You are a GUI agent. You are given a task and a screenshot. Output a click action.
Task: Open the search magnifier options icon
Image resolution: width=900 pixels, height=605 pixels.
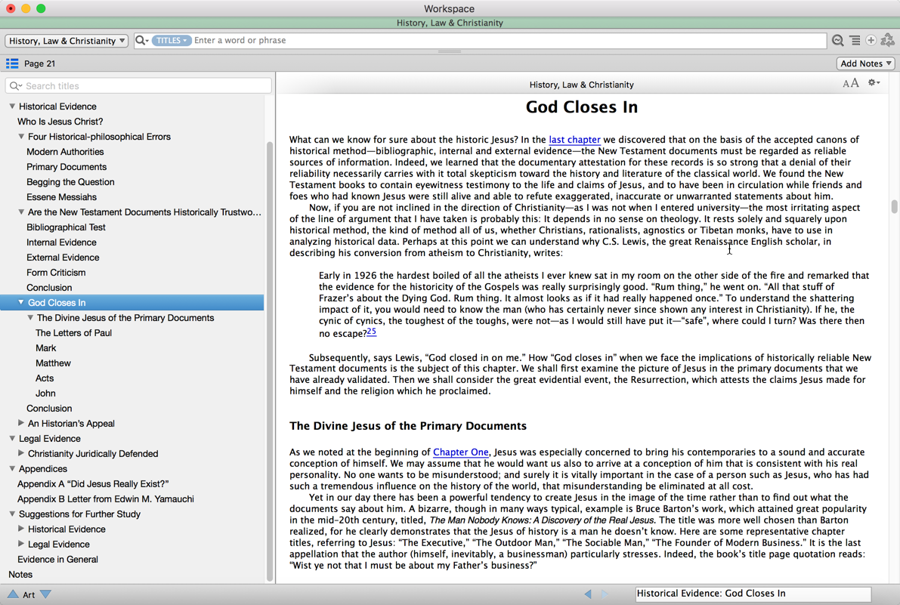141,41
